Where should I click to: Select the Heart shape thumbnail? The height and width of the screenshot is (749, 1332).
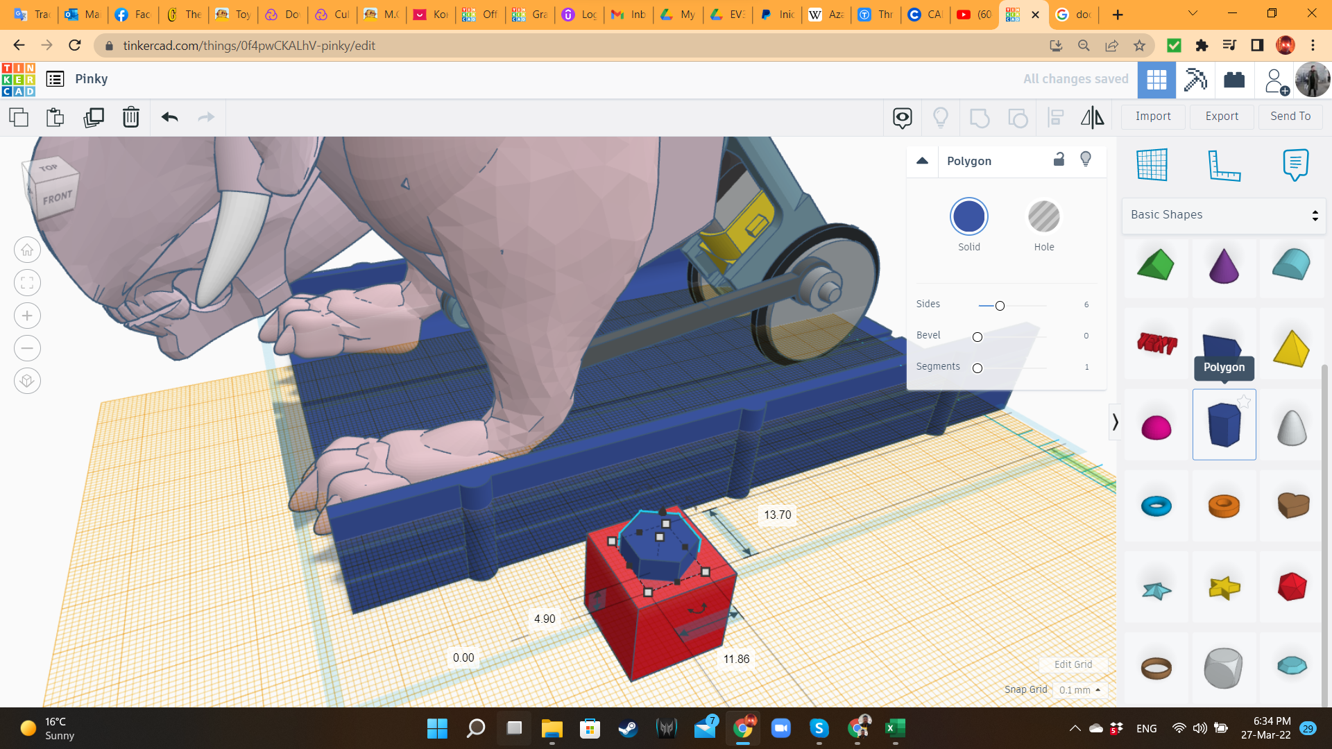[x=1292, y=506]
